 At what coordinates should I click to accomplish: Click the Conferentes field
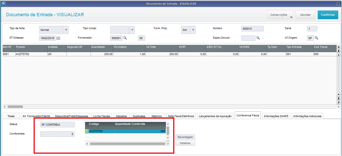[x=57, y=134]
